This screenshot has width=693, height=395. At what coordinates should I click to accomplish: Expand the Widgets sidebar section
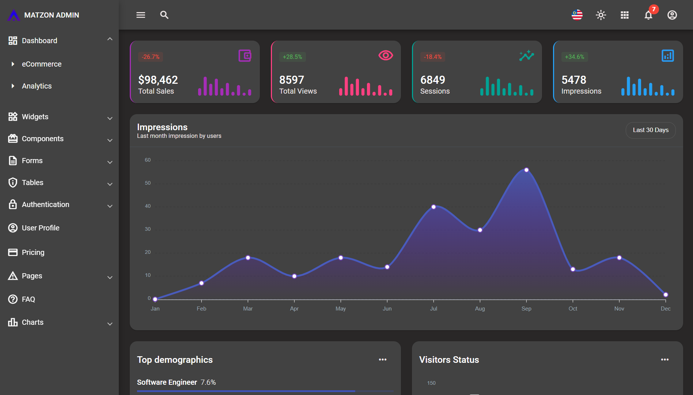coord(110,118)
